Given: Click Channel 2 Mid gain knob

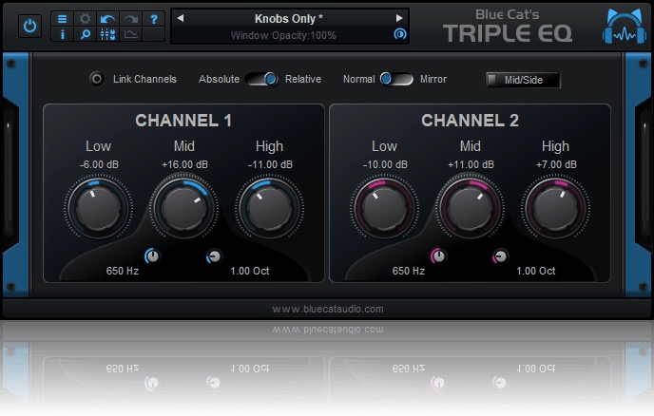Looking at the screenshot, I should 470,208.
